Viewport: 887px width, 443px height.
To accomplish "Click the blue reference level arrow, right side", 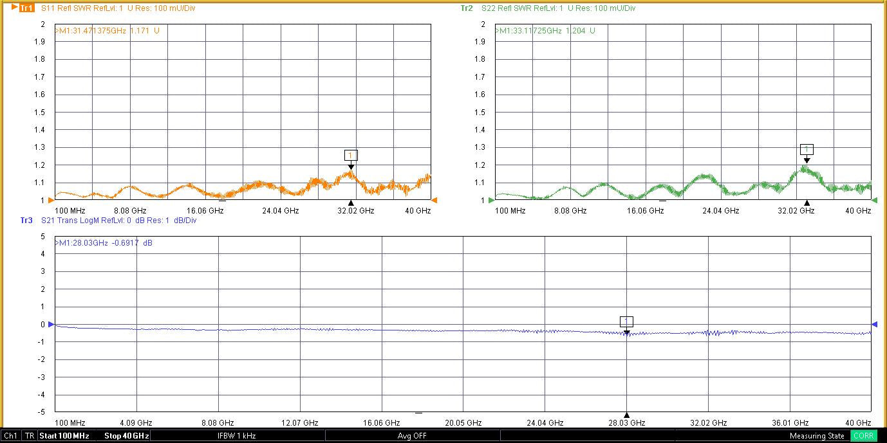I will (875, 324).
